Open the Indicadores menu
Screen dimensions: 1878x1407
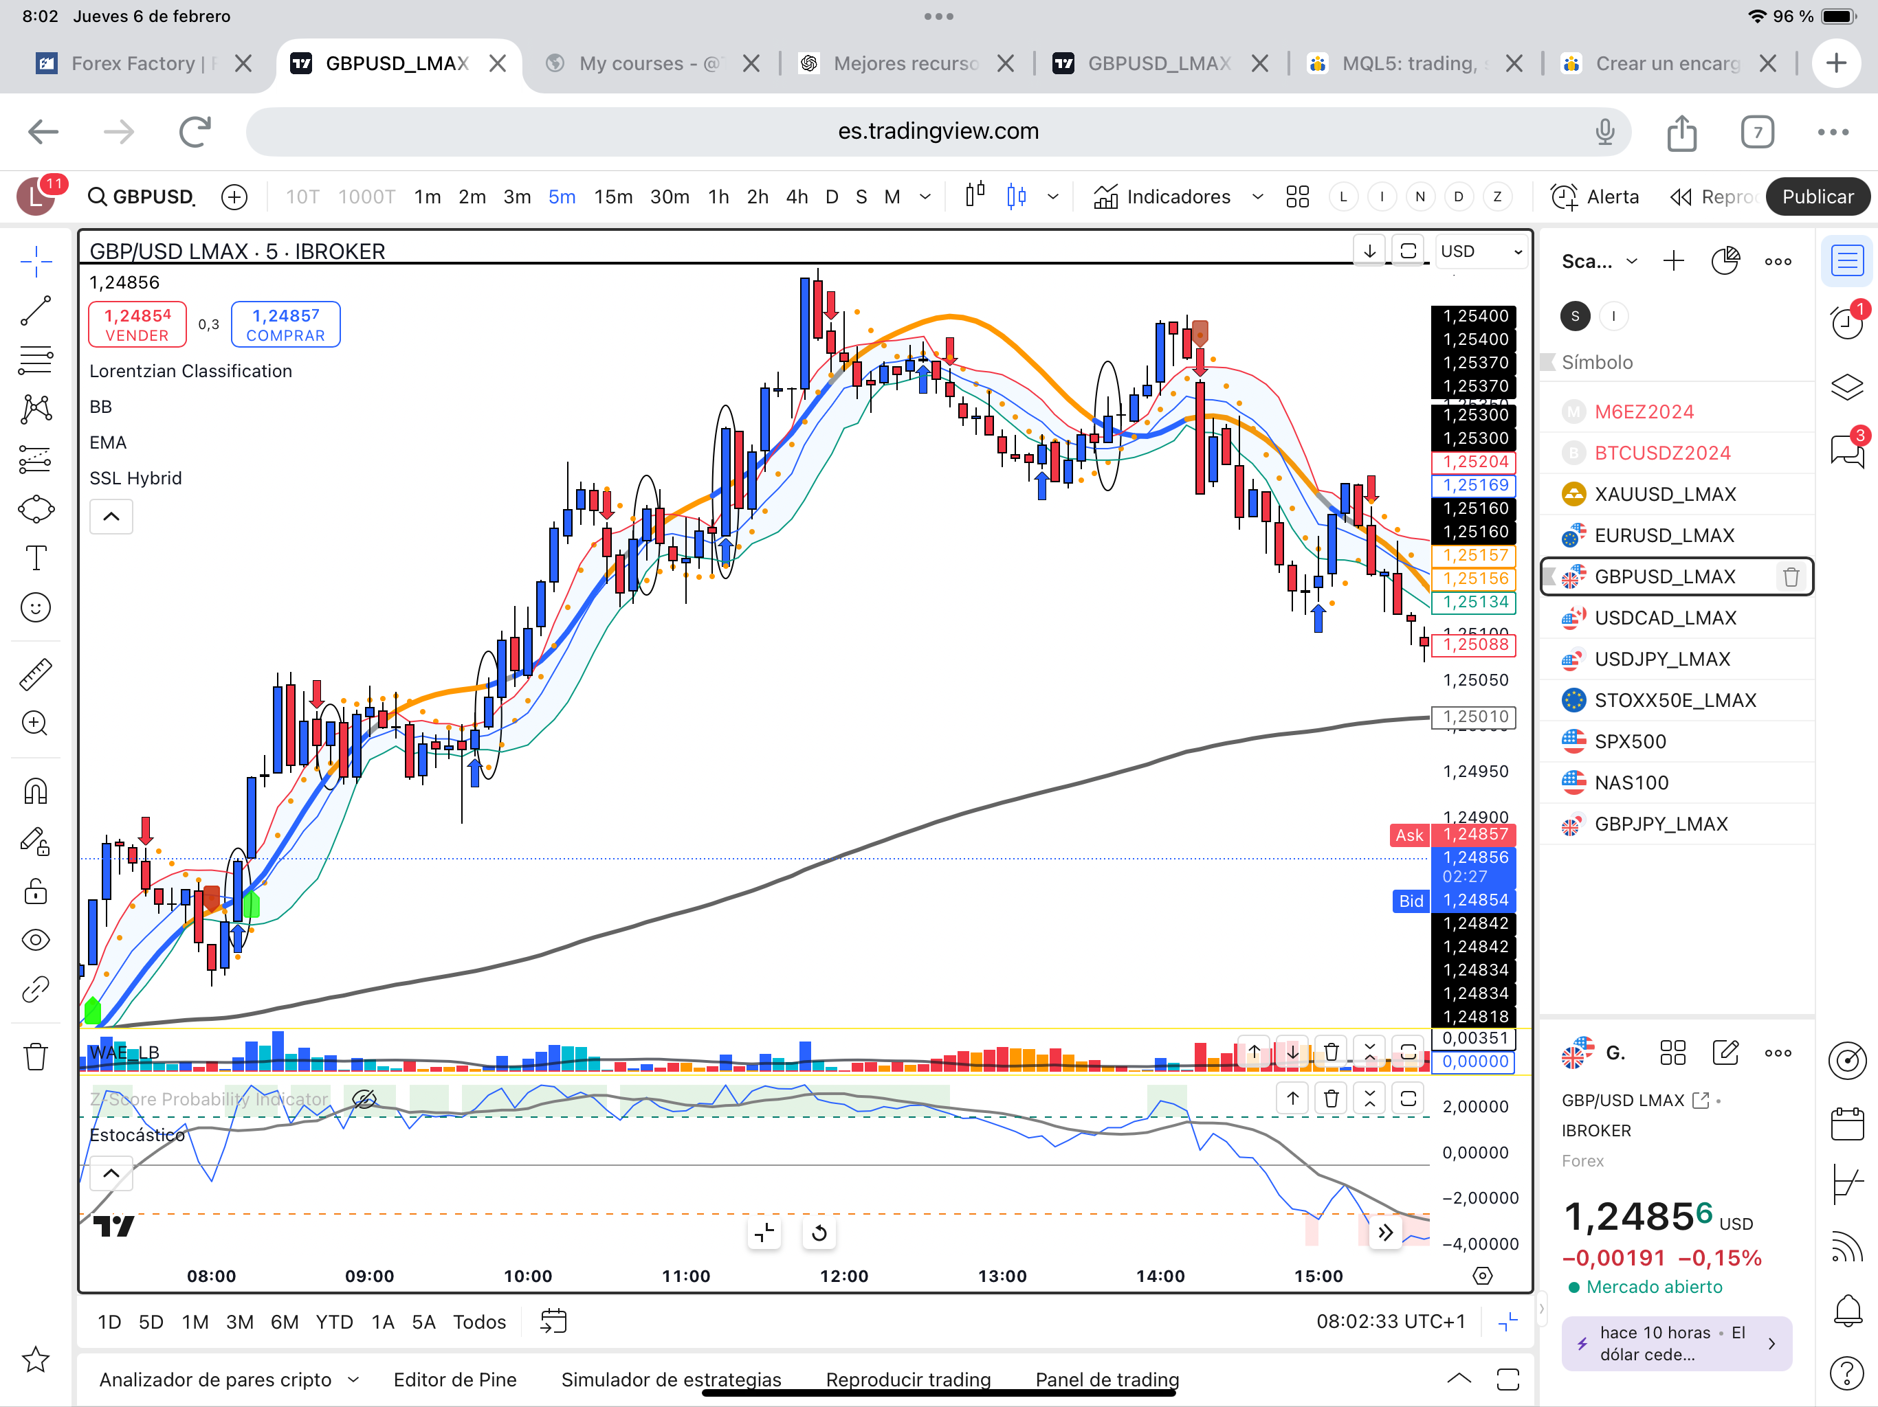coord(1162,197)
